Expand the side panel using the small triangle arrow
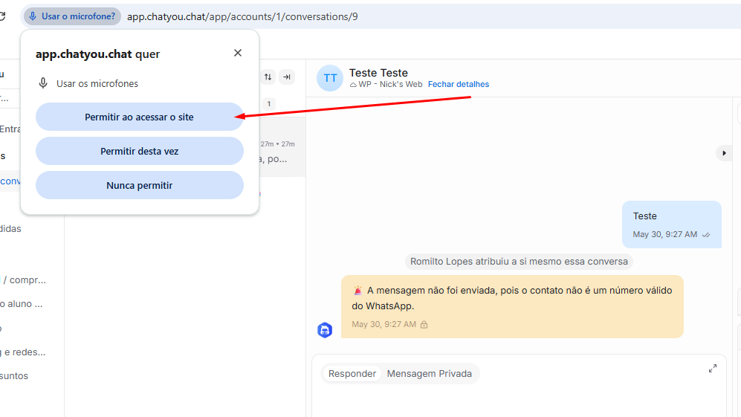 pos(725,152)
